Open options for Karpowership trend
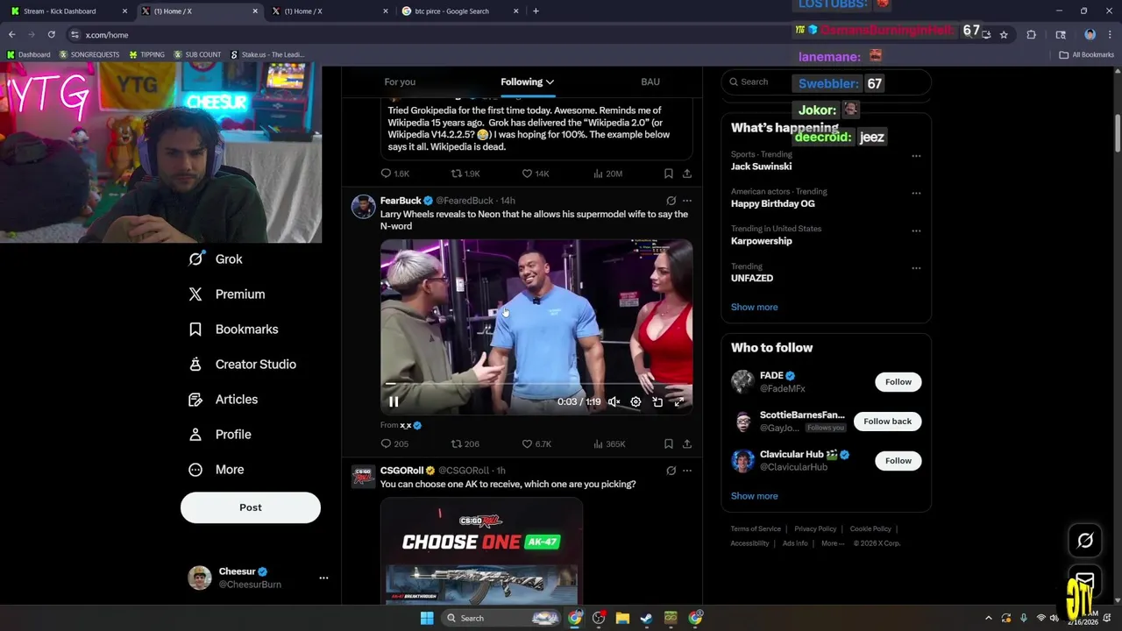 (x=916, y=230)
